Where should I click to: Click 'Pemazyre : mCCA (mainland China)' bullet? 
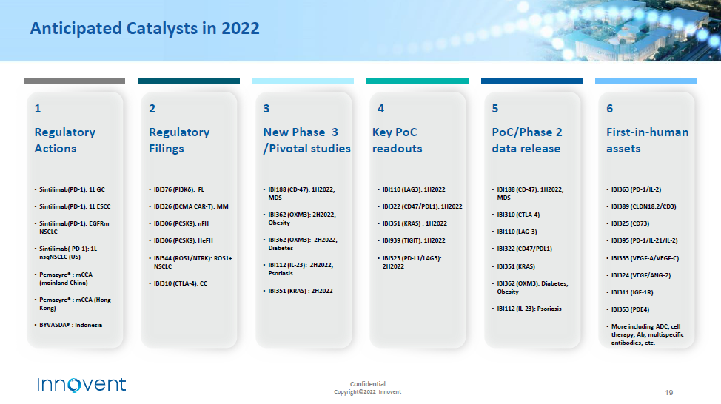pyautogui.click(x=66, y=278)
